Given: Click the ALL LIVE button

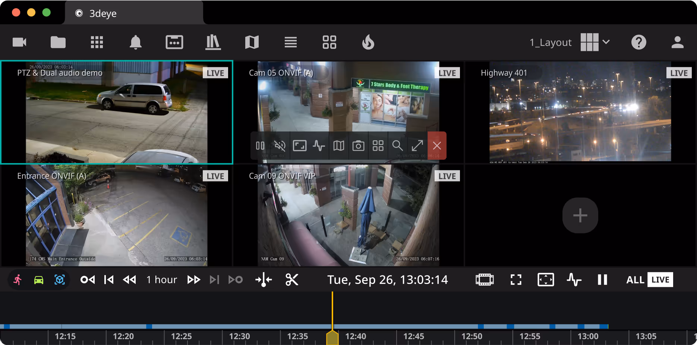Looking at the screenshot, I should [649, 280].
